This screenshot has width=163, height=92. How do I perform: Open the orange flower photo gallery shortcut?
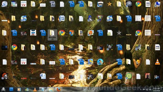pyautogui.click(x=91, y=33)
